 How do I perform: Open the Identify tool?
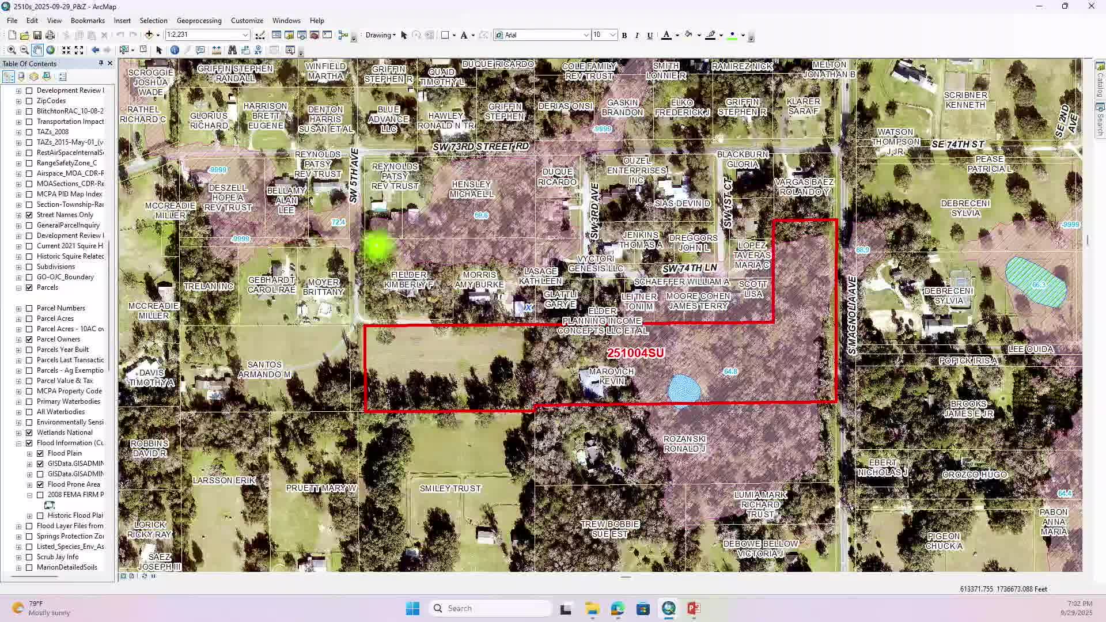point(175,50)
